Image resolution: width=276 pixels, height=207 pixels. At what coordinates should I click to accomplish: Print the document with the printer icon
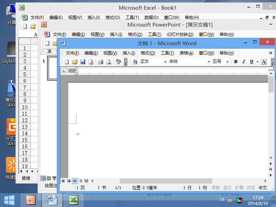[x=100, y=62]
